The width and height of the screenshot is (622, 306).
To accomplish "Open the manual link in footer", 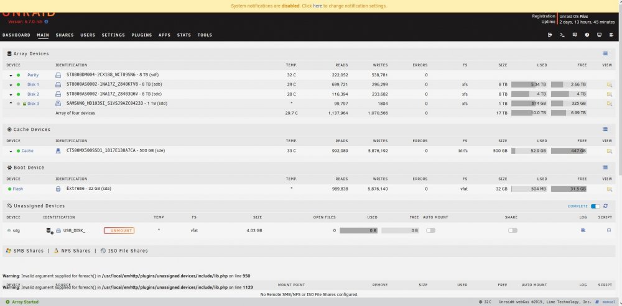I will pos(608,302).
